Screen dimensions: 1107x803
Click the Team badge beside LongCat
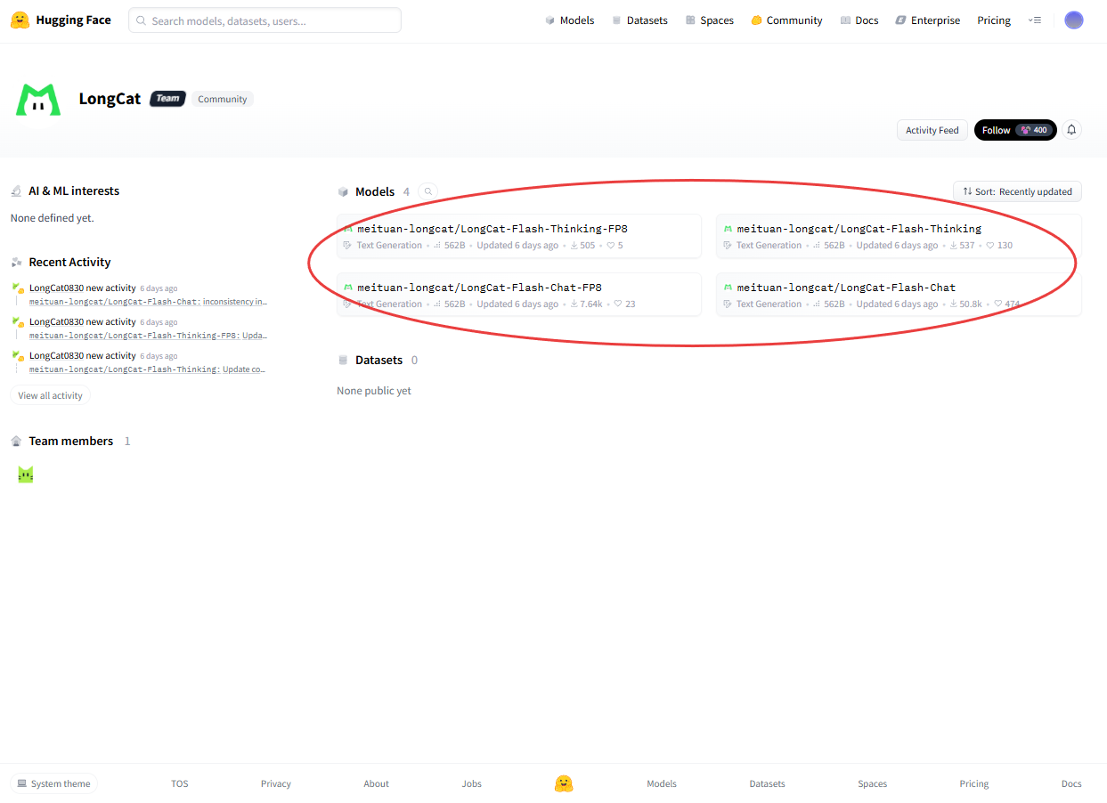[167, 99]
